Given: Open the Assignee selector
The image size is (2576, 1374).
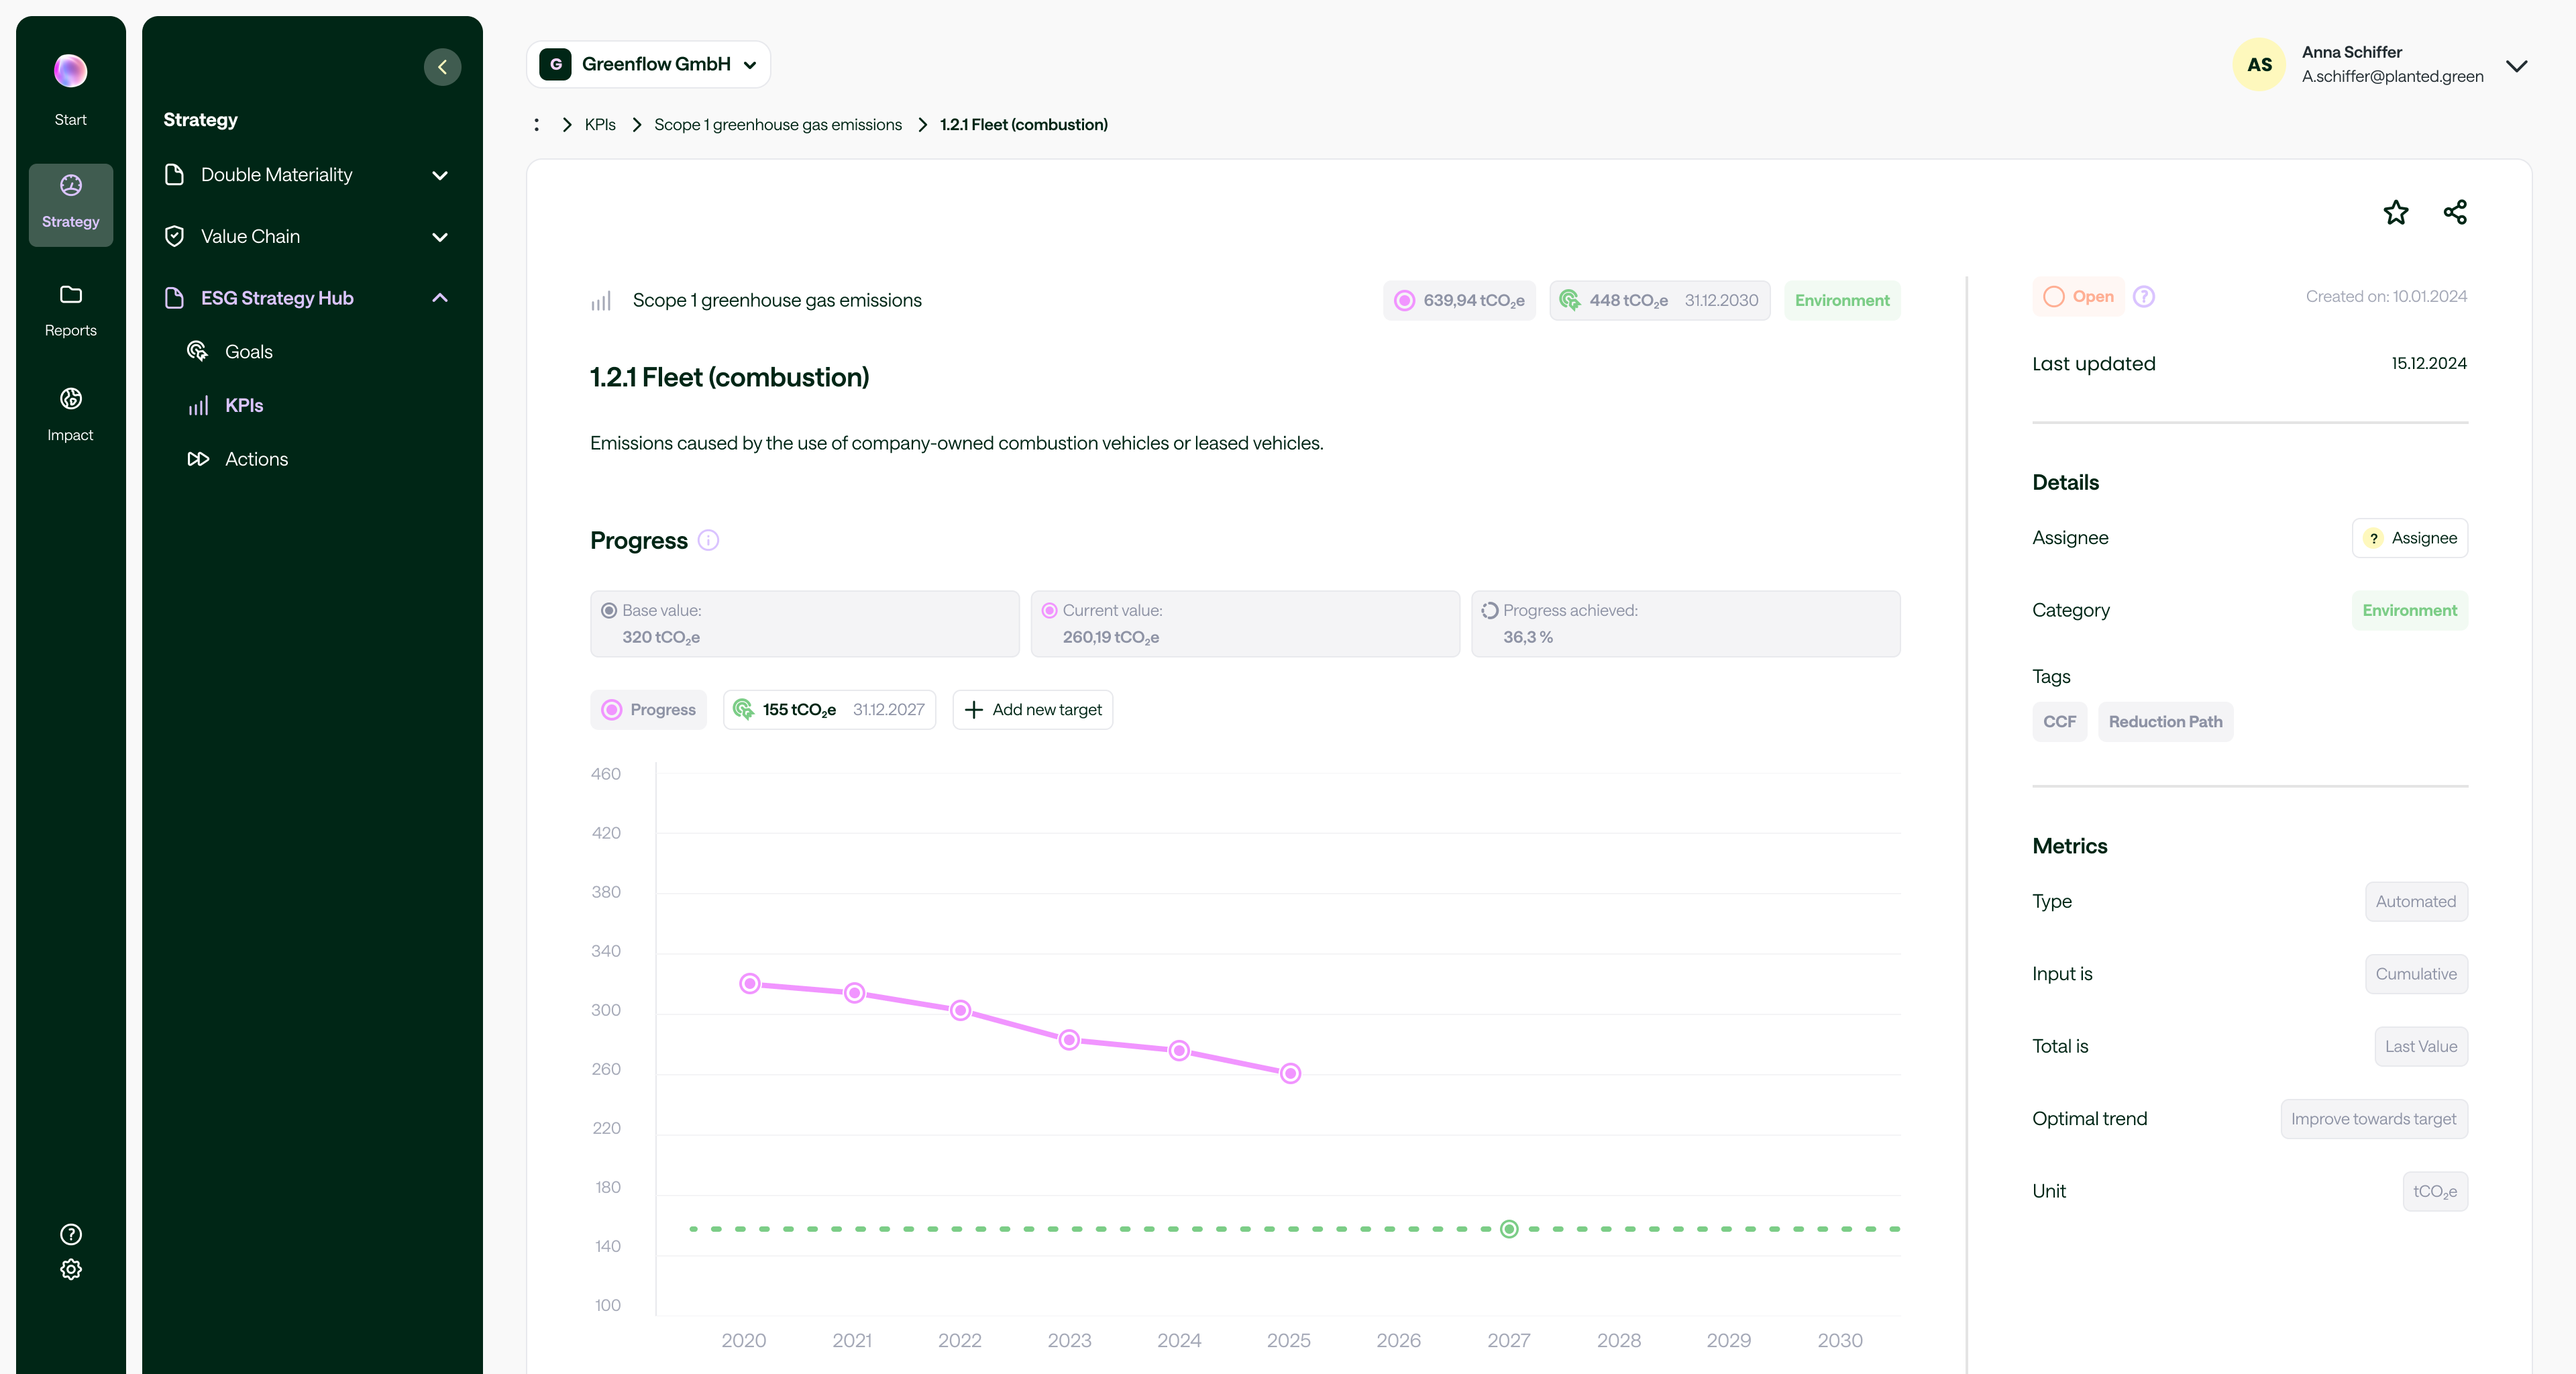Looking at the screenshot, I should click(2410, 538).
